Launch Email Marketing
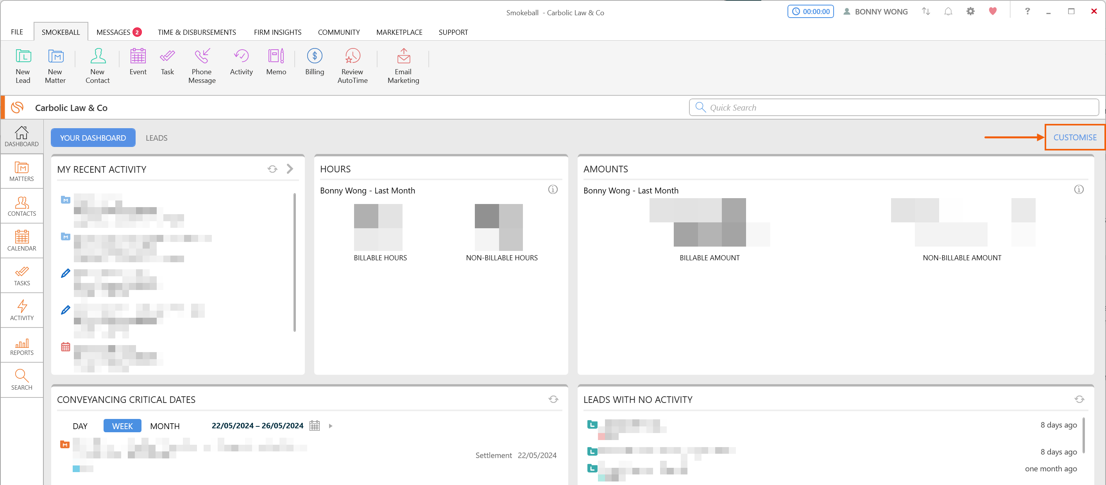The width and height of the screenshot is (1106, 485). coord(404,66)
